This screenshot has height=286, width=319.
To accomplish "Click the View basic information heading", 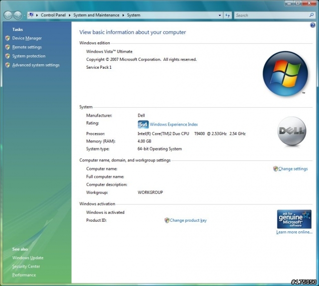I will pos(133,32).
